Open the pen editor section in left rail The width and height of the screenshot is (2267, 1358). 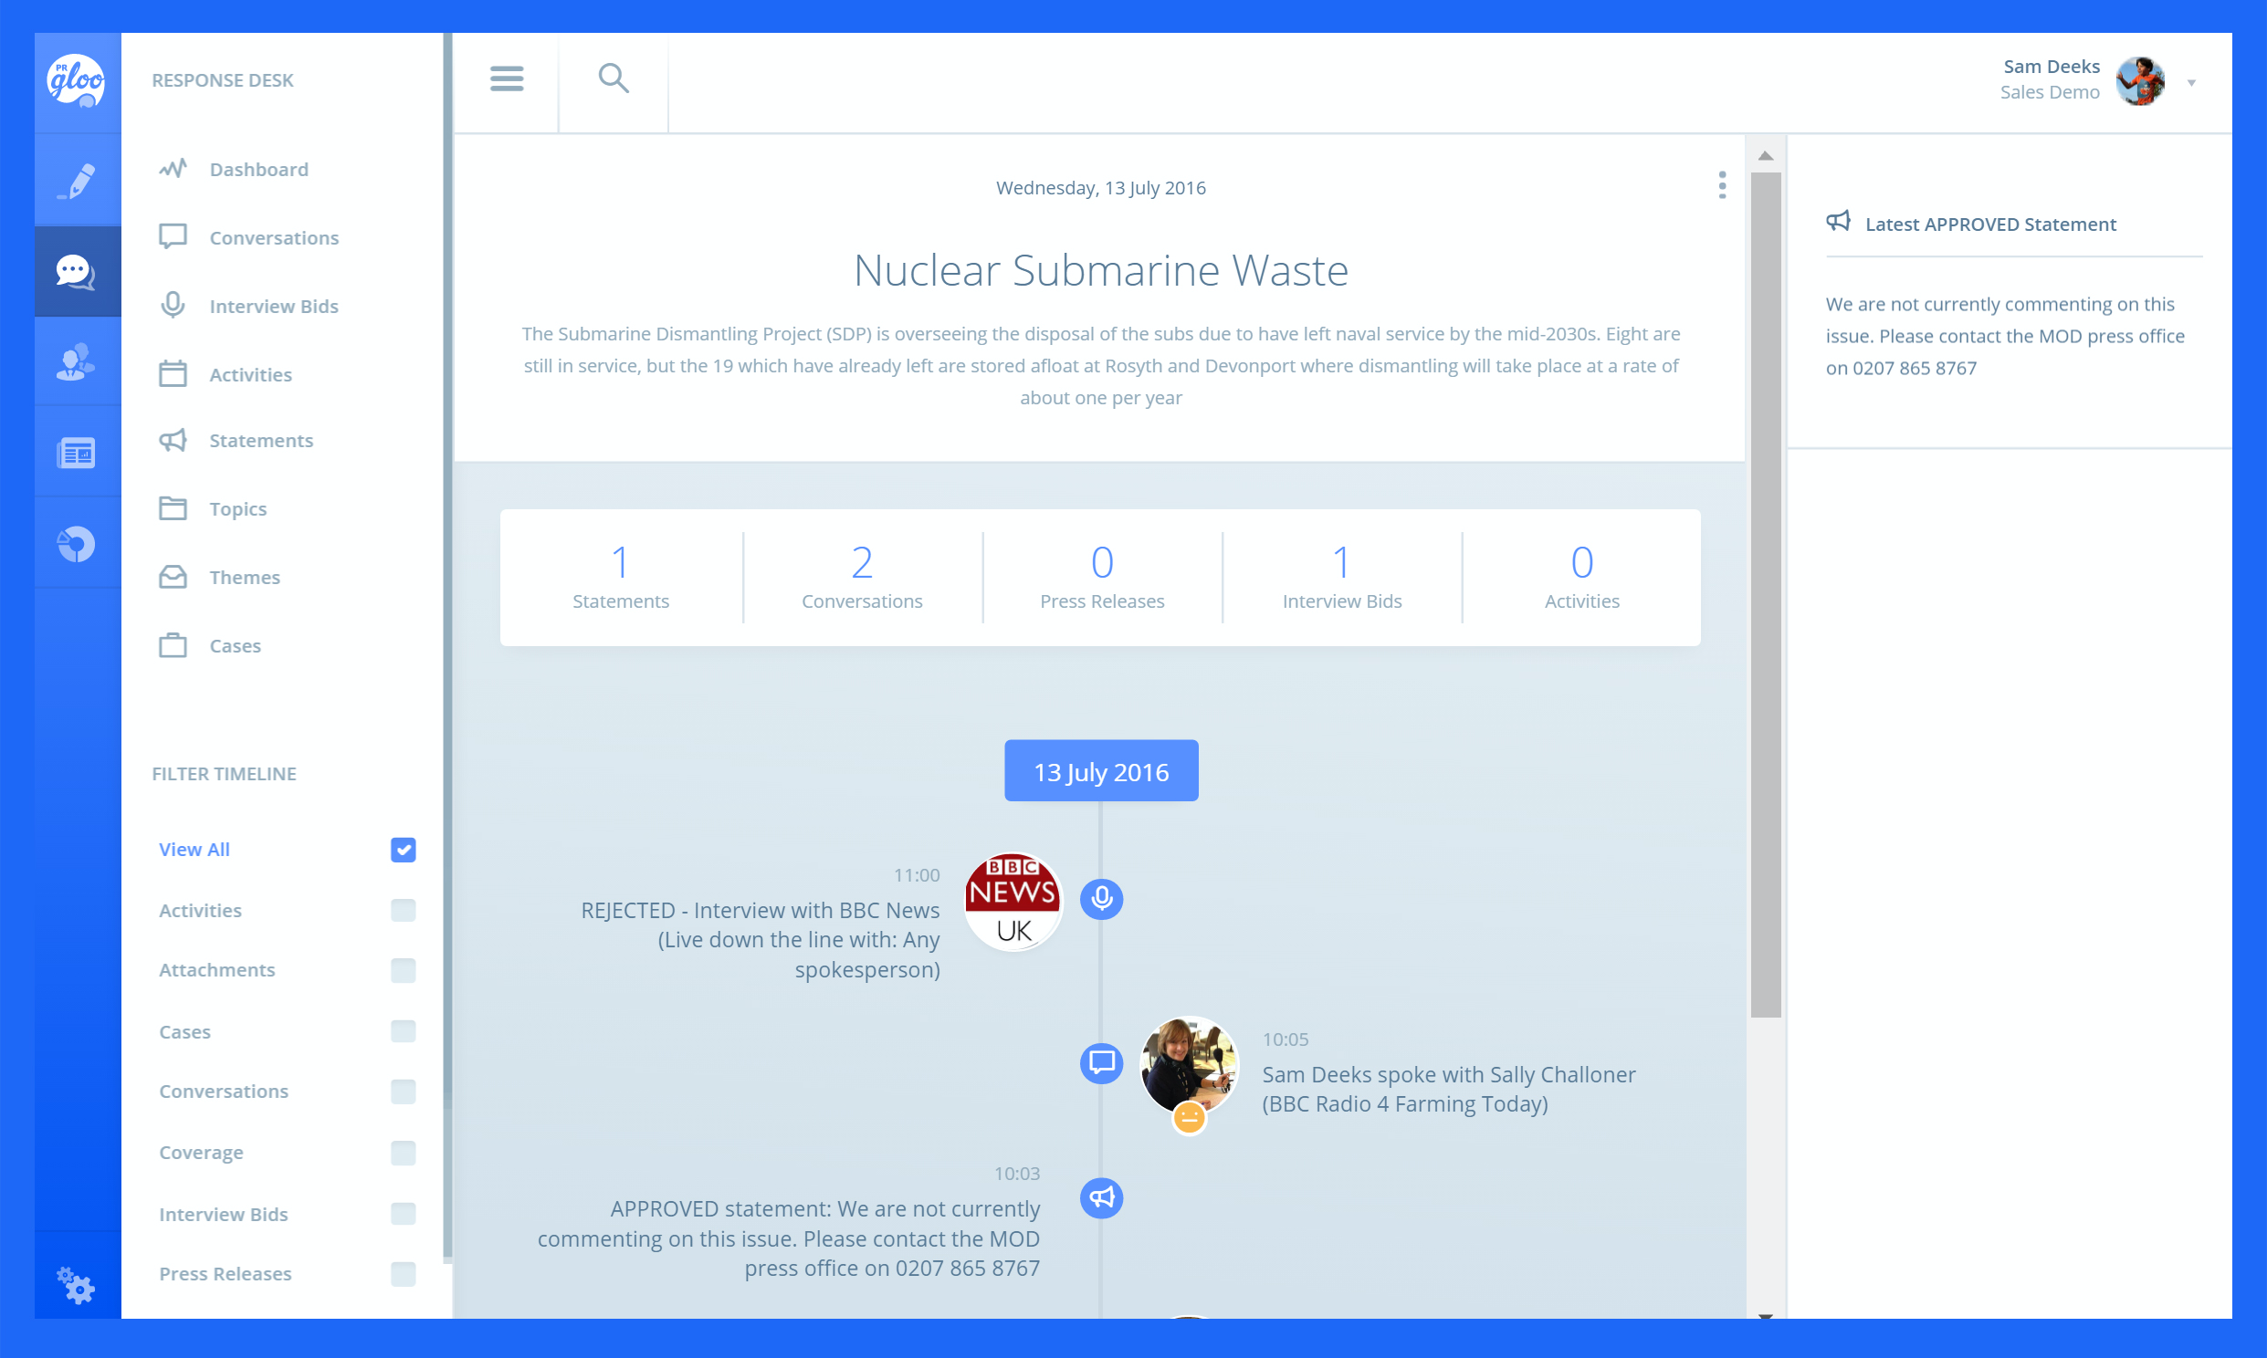tap(77, 181)
